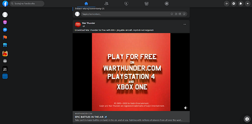Open the EPIC BATTLES IN THE AIR headline

tap(91, 117)
